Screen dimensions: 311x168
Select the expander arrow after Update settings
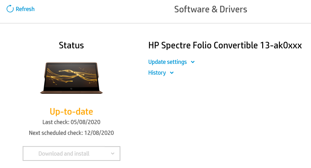[x=193, y=62]
